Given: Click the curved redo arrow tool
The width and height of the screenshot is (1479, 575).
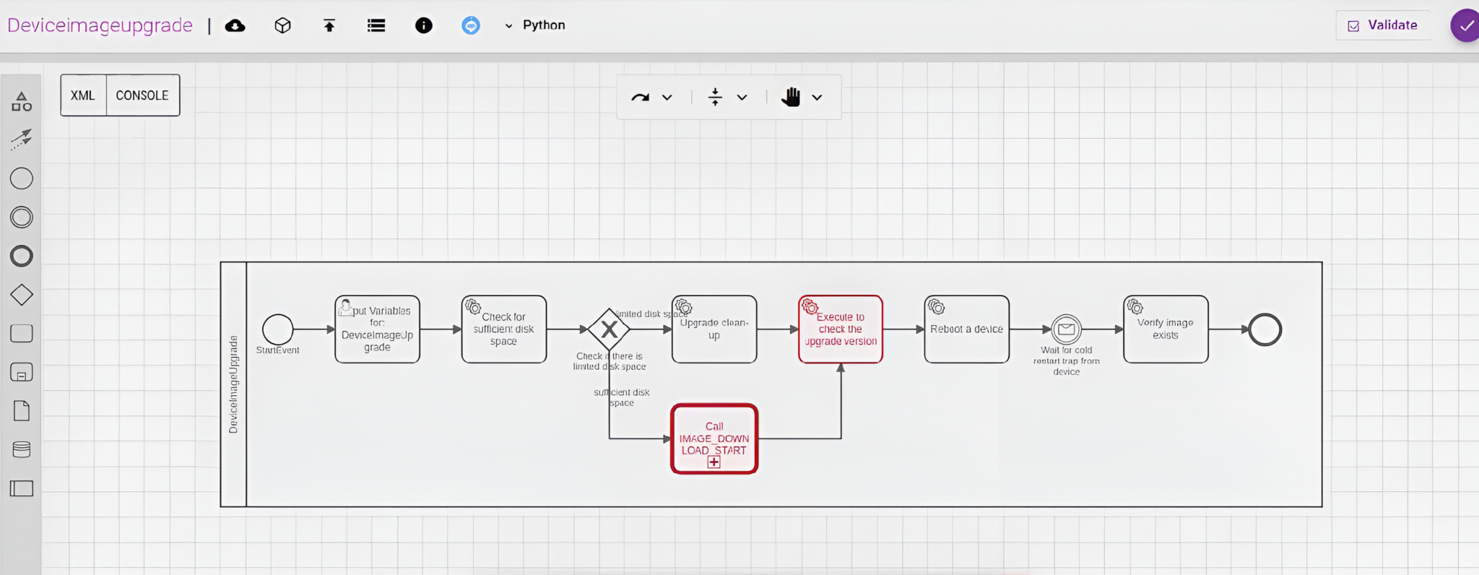Looking at the screenshot, I should 641,97.
